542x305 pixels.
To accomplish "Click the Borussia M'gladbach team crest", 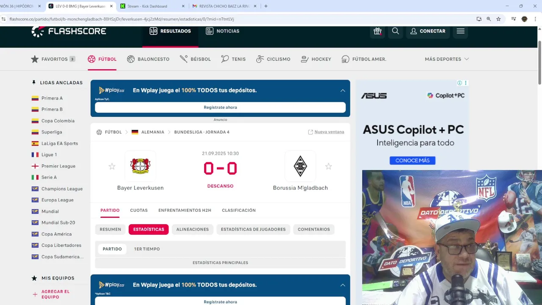I will coord(300,166).
